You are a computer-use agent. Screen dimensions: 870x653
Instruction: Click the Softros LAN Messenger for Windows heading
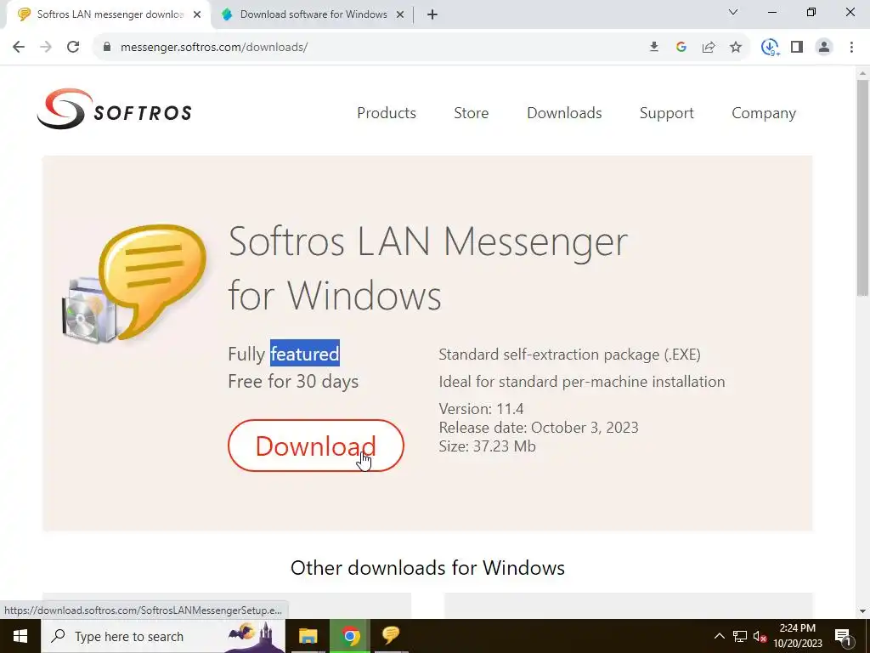[x=427, y=268]
